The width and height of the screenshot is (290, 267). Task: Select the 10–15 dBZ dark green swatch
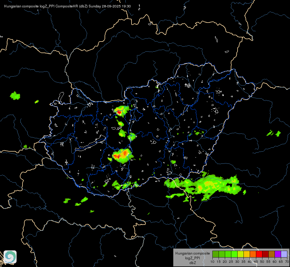(216, 254)
